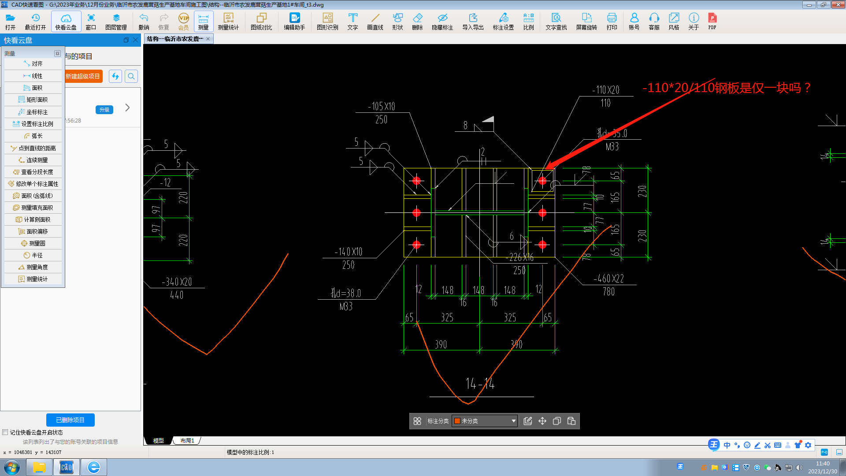846x476 pixels.
Task: Toggle the 快看云盘 cloud drive panel
Action: (x=66, y=21)
